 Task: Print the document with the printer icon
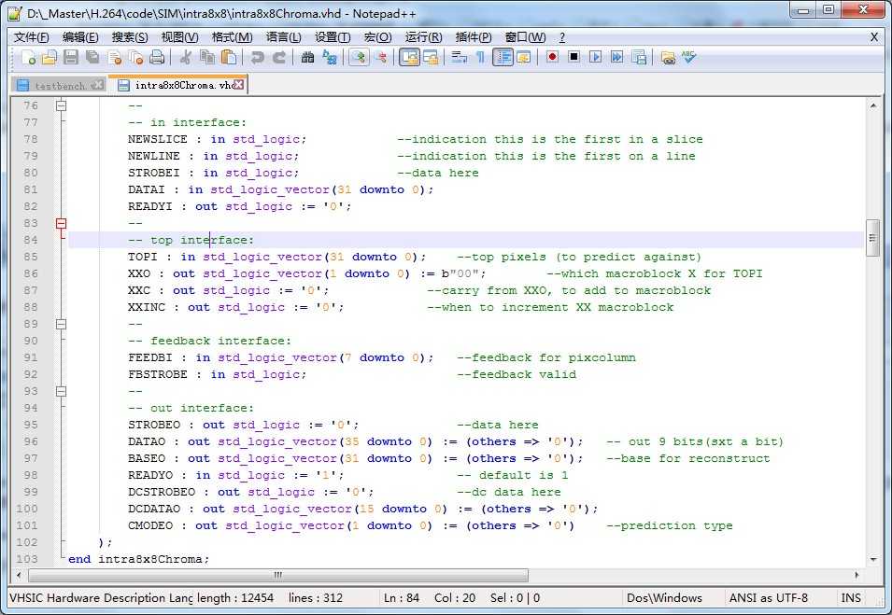click(x=156, y=57)
